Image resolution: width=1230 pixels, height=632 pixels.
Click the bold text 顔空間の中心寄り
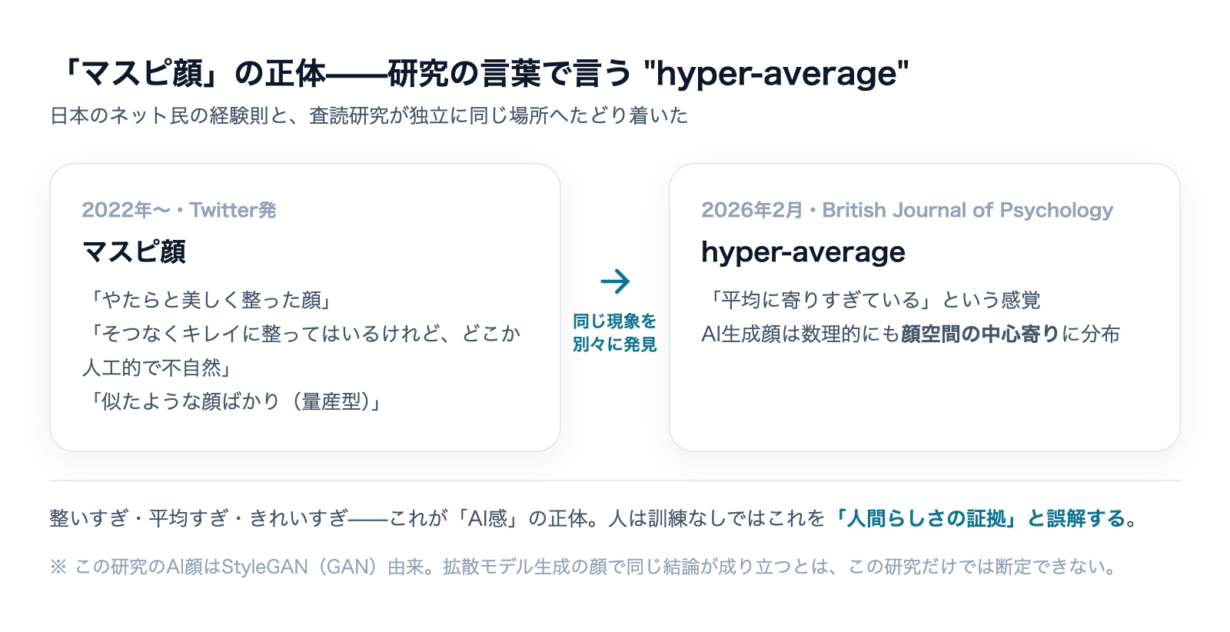[x=981, y=334]
